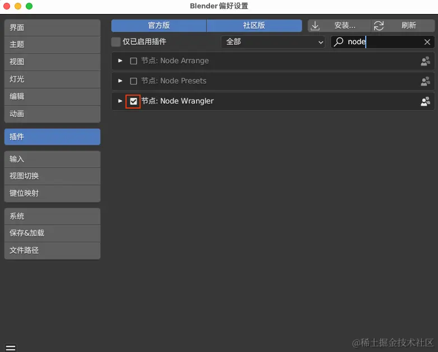Click the Install (安装...) add-on button
The width and height of the screenshot is (438, 352).
(339, 26)
